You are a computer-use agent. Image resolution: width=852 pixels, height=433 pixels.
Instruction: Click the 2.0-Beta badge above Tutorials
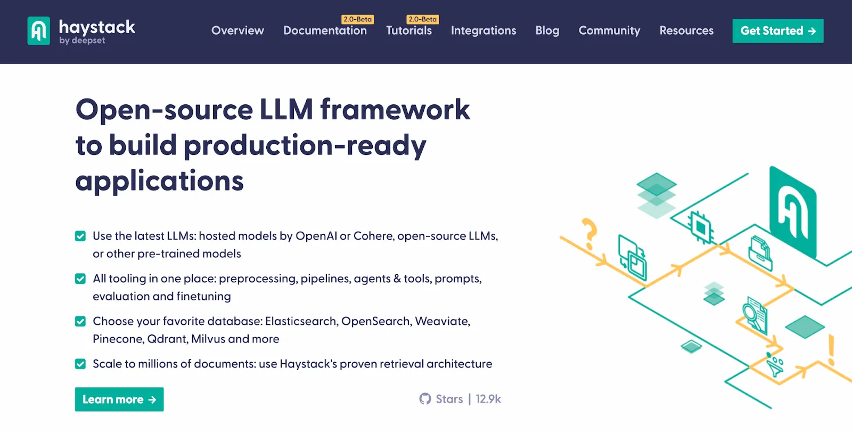[422, 19]
